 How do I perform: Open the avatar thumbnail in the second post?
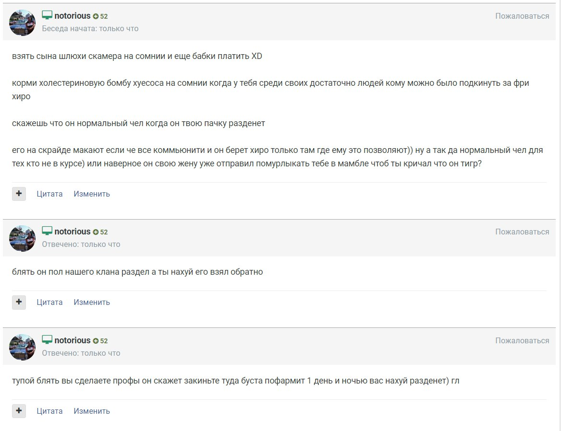tap(23, 238)
